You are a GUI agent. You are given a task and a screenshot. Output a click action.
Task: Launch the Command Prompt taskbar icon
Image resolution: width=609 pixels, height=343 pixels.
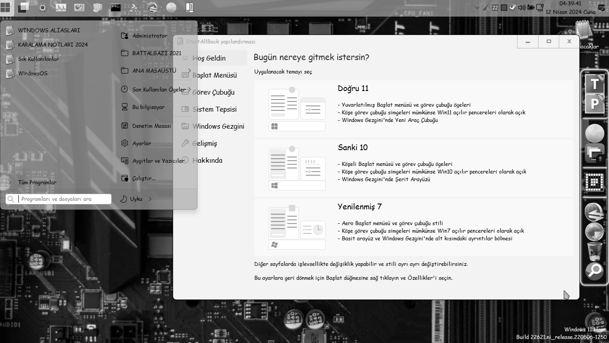pos(116,8)
